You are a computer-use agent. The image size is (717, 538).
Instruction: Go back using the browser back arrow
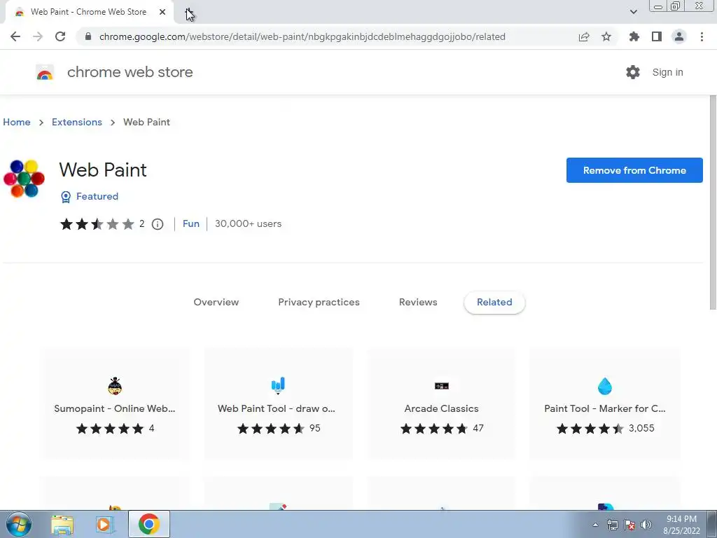pyautogui.click(x=15, y=36)
